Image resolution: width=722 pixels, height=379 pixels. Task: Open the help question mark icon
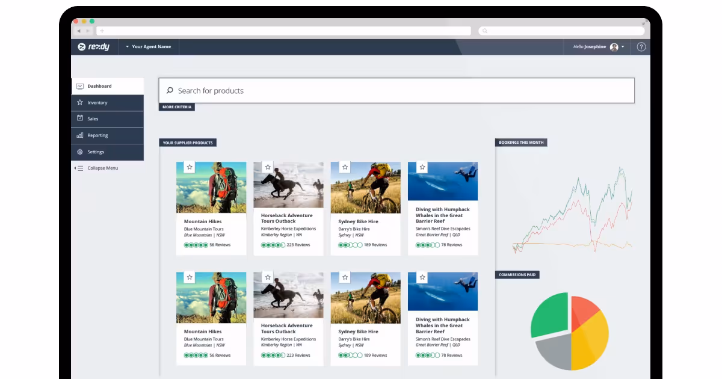pos(641,47)
